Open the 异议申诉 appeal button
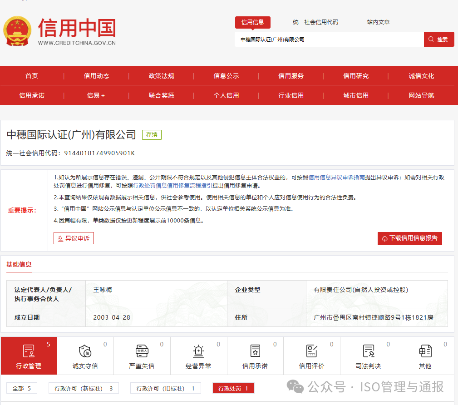This screenshot has height=405, width=458. pos(74,238)
